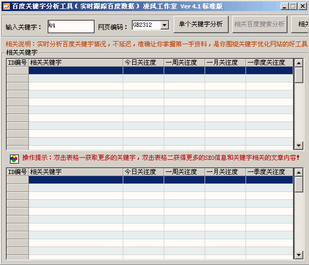Click upper table 一月关注度 column header
The height and width of the screenshot is (265, 309).
pyautogui.click(x=226, y=63)
